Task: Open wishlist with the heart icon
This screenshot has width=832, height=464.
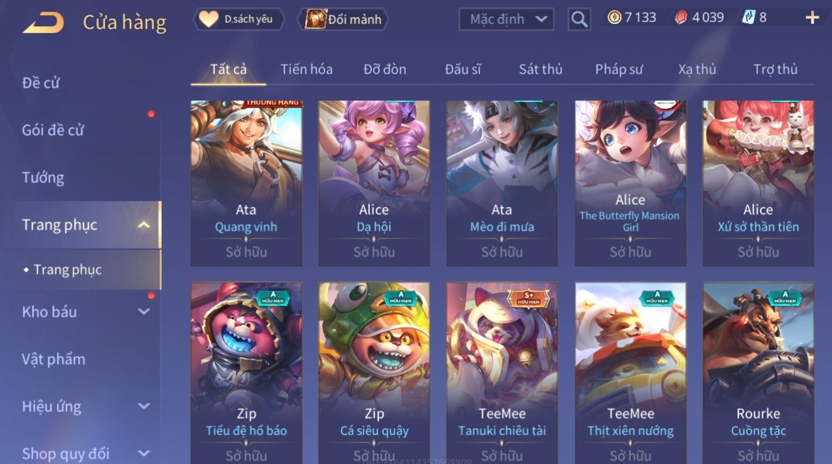Action: point(208,19)
